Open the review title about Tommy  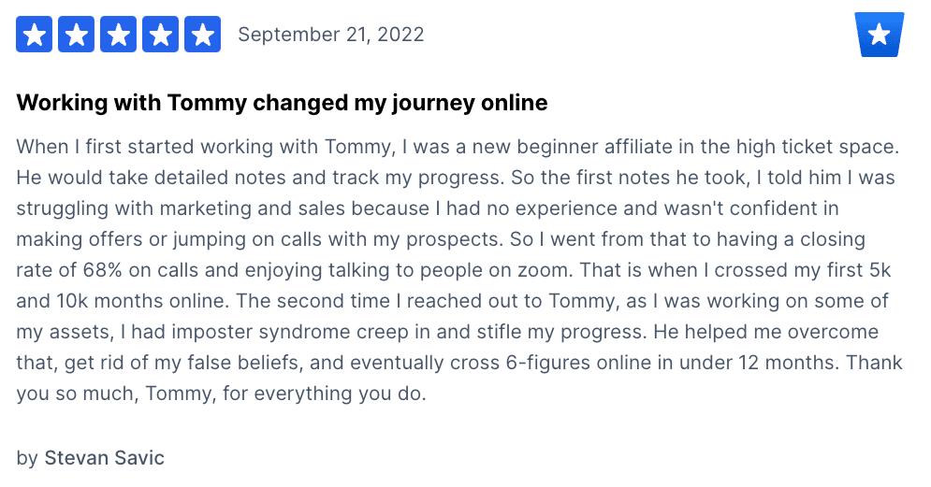(x=282, y=103)
